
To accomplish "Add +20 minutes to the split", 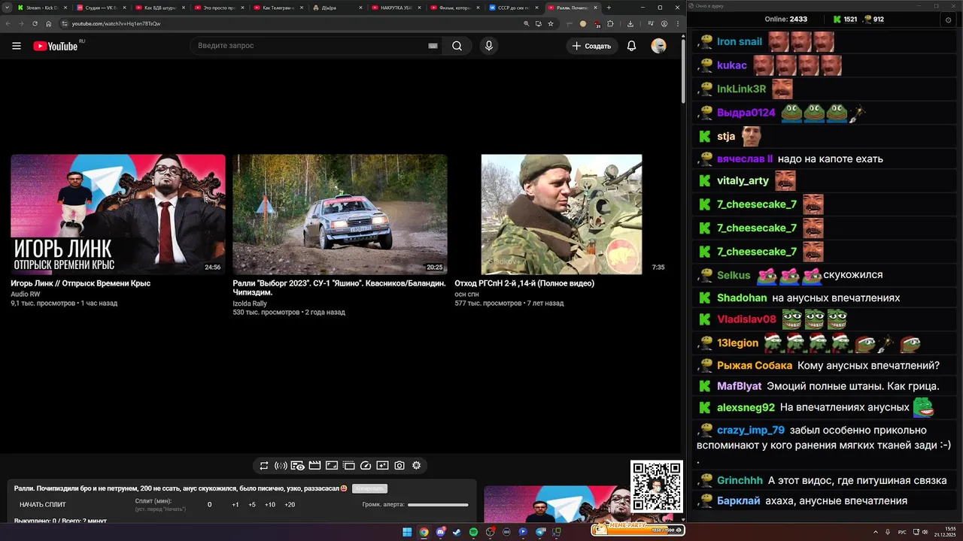I will [290, 505].
